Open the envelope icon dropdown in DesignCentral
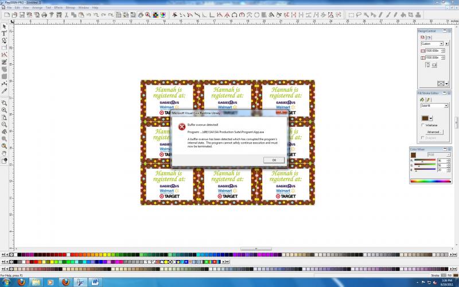Screen dimensions: 459x287 tap(446, 84)
